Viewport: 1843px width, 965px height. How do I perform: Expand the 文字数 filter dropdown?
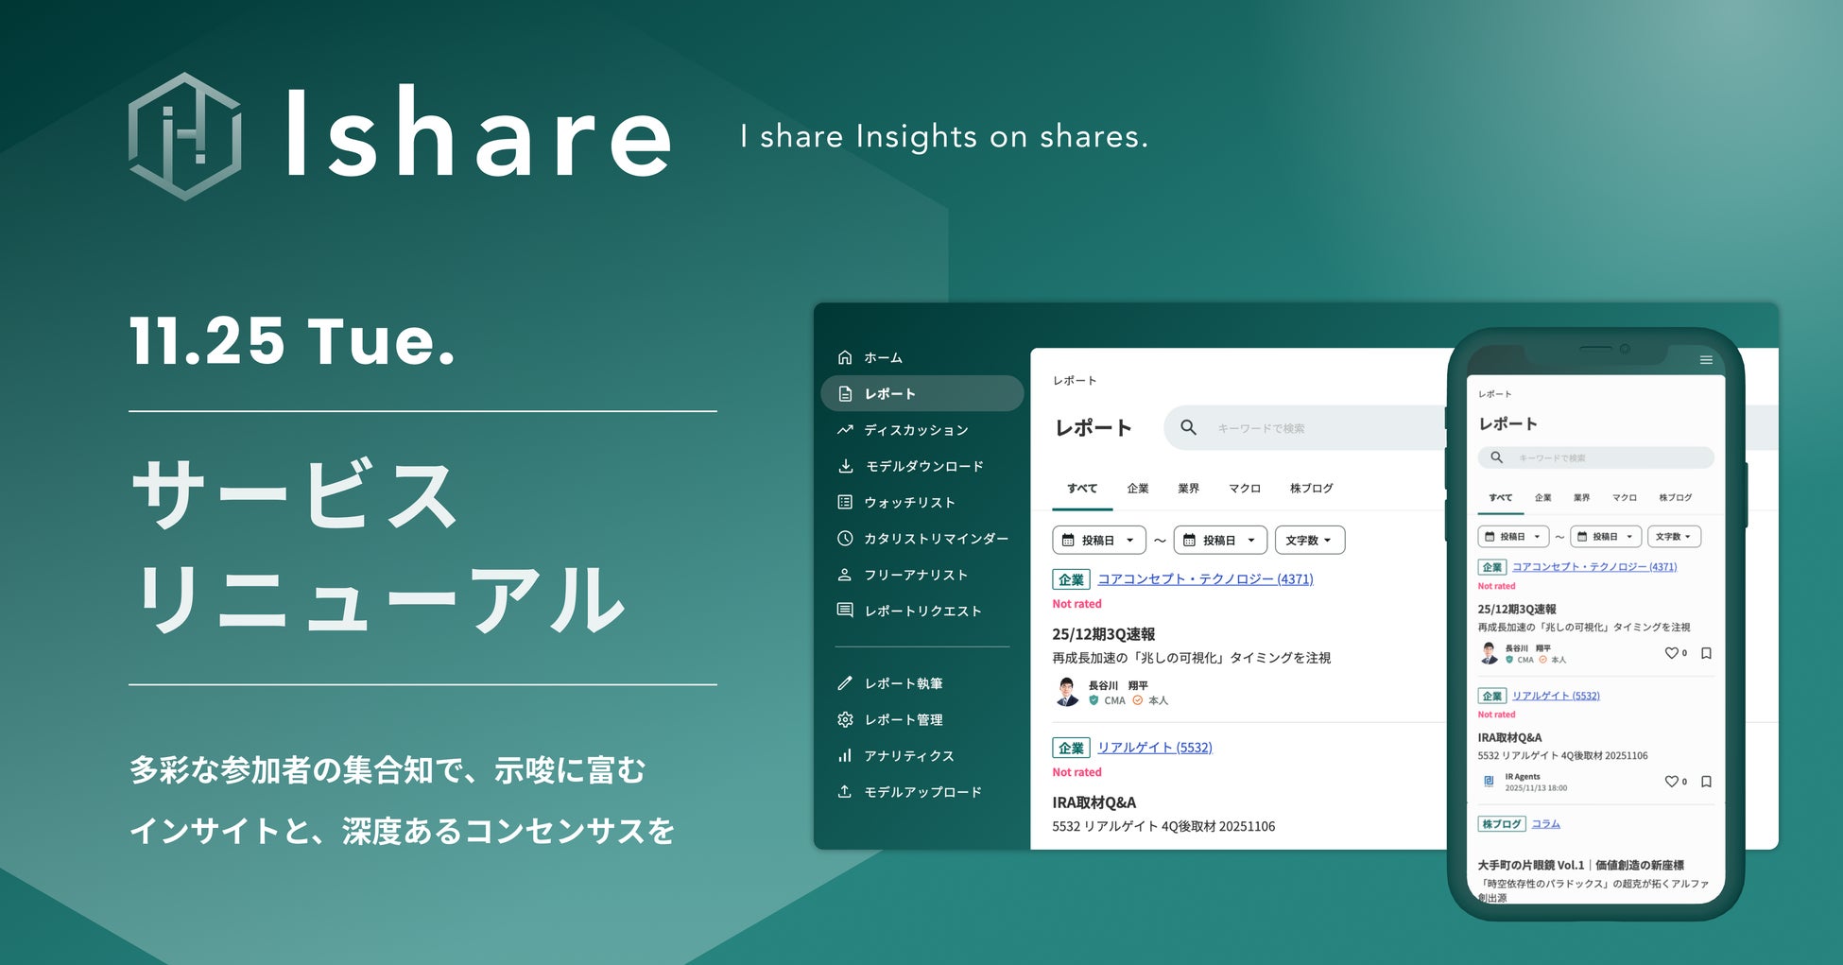click(1310, 540)
